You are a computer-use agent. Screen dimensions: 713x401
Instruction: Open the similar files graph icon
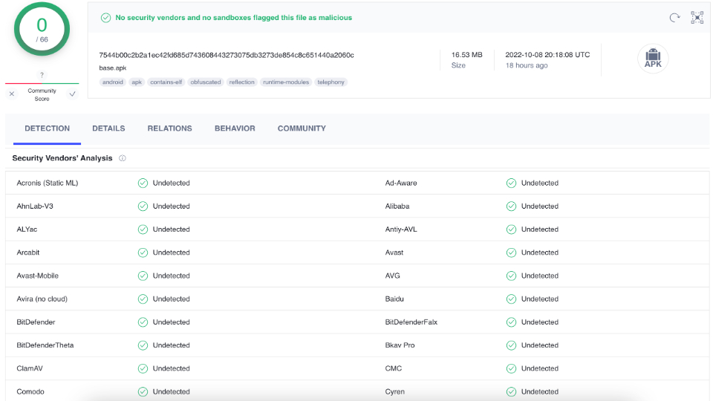(x=697, y=18)
